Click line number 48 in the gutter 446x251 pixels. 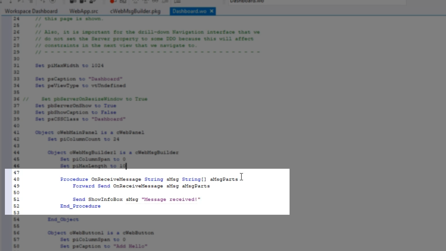[16, 179]
